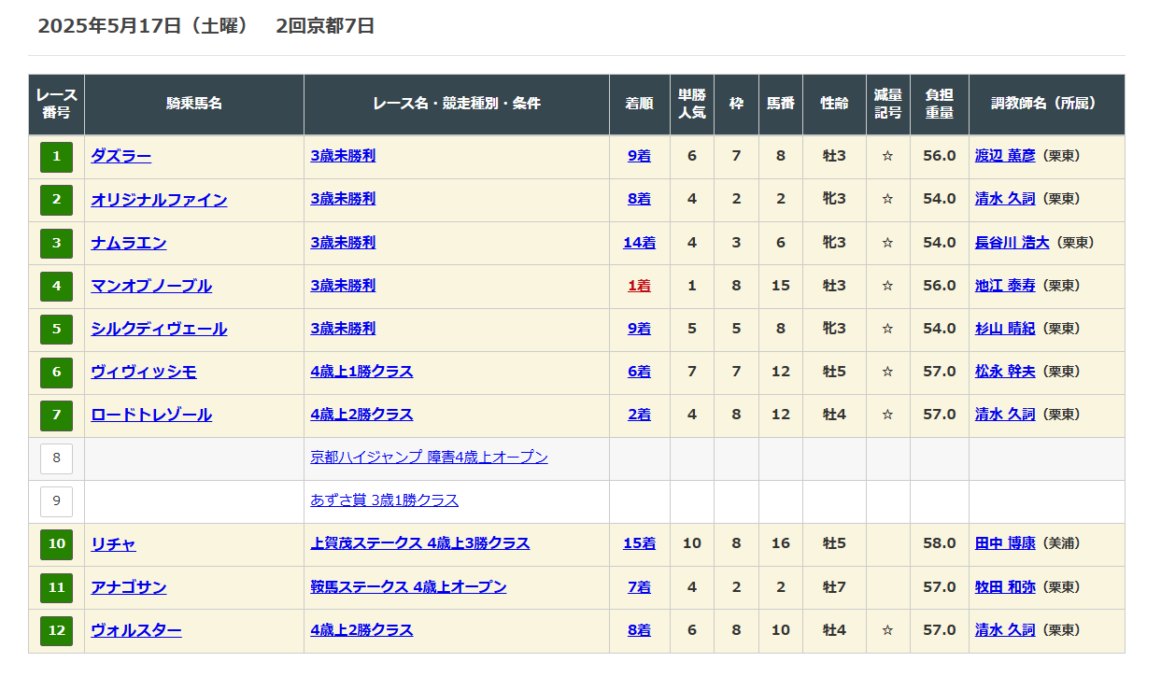
Task: Select the red 1着 result link
Action: (639, 286)
